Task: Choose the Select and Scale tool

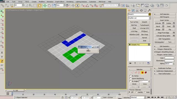Action: (x=54, y=5)
